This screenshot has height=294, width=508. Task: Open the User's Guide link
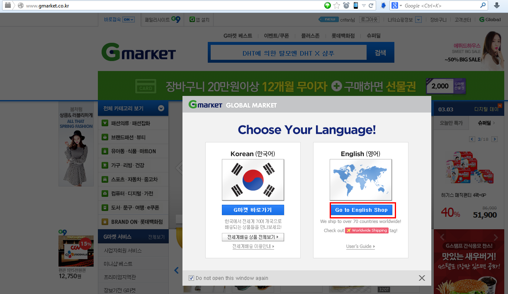360,247
